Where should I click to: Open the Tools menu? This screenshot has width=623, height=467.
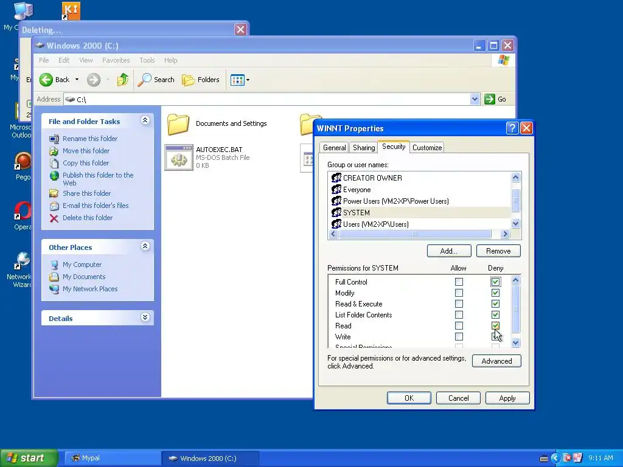pyautogui.click(x=147, y=60)
